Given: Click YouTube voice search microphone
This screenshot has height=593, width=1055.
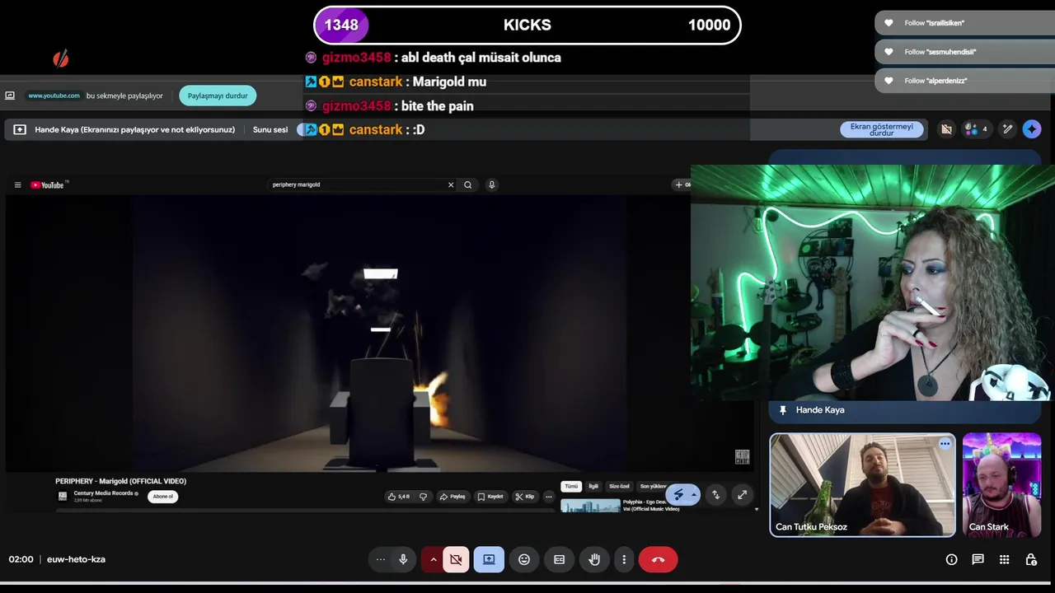Looking at the screenshot, I should (x=491, y=184).
